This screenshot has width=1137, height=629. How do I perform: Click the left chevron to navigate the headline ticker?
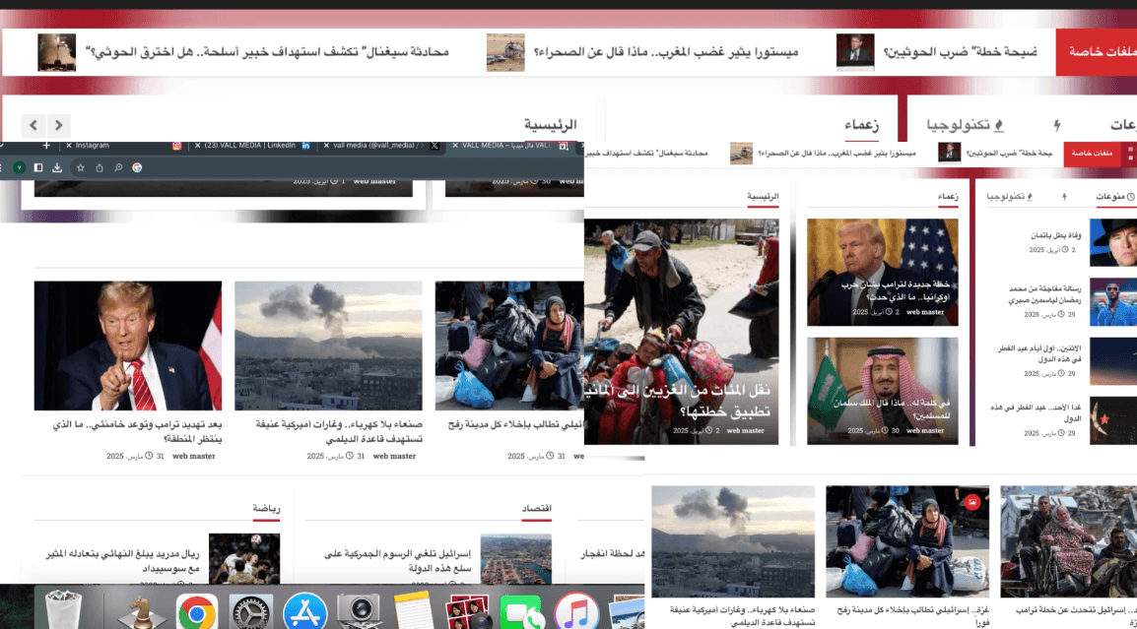pos(33,126)
